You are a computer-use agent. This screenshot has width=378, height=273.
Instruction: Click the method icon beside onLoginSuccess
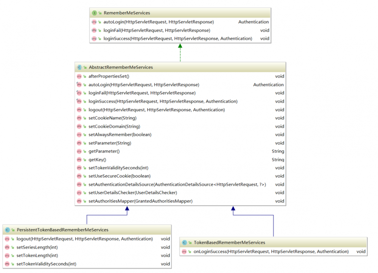[184, 251]
